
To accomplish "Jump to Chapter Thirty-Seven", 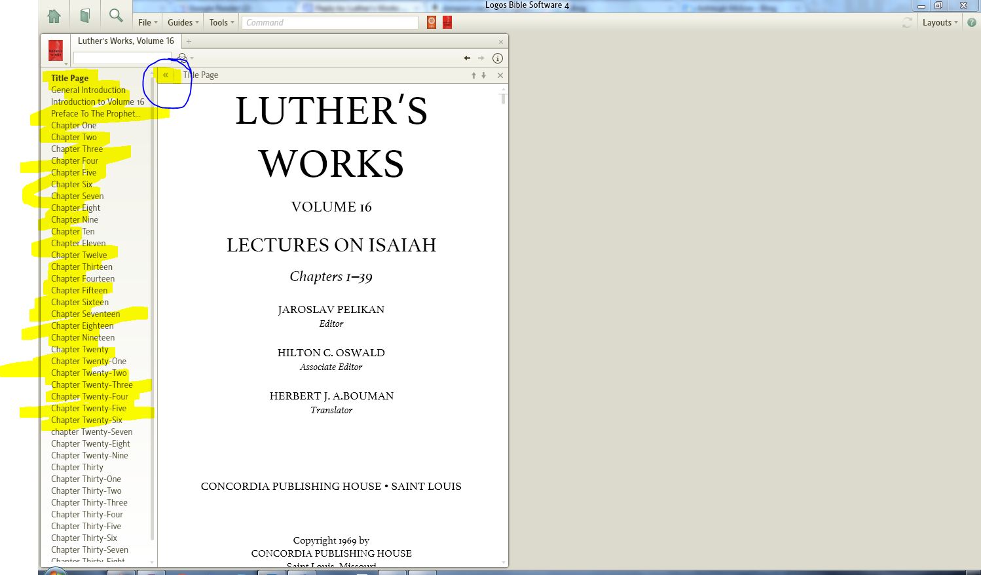I will pos(90,549).
